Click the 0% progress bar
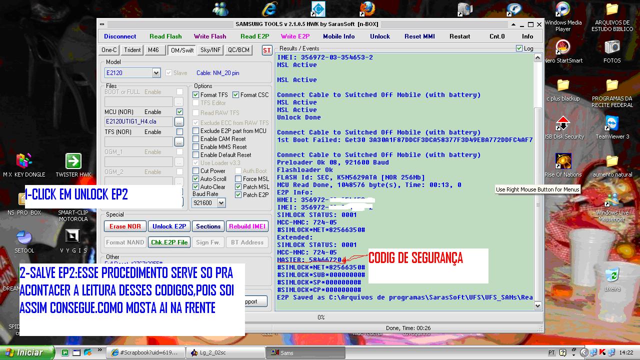The image size is (640, 360). (x=321, y=317)
